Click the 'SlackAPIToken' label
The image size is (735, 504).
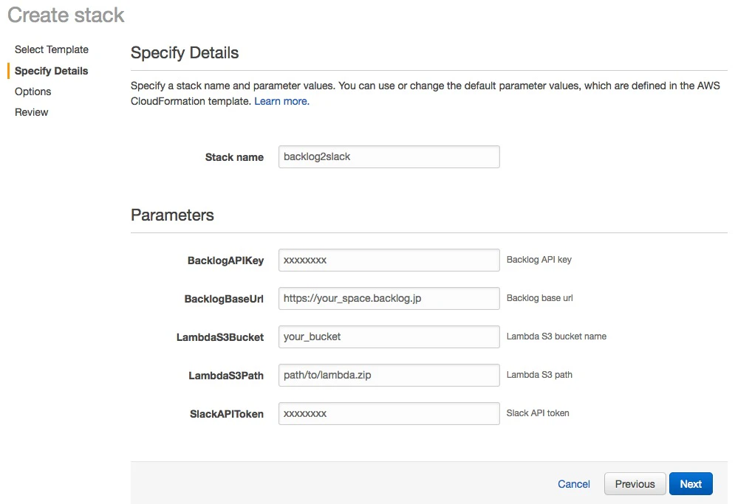(x=226, y=414)
